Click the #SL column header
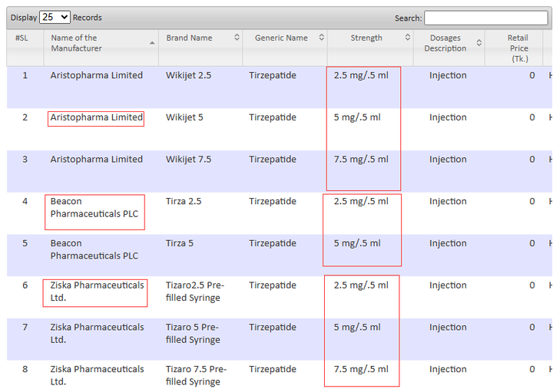The image size is (553, 389). point(25,48)
